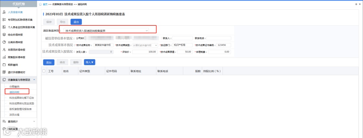Screen dimensions: 363x138
Task: Click the 涉及人数 field showing 0
Action: coord(101,52)
